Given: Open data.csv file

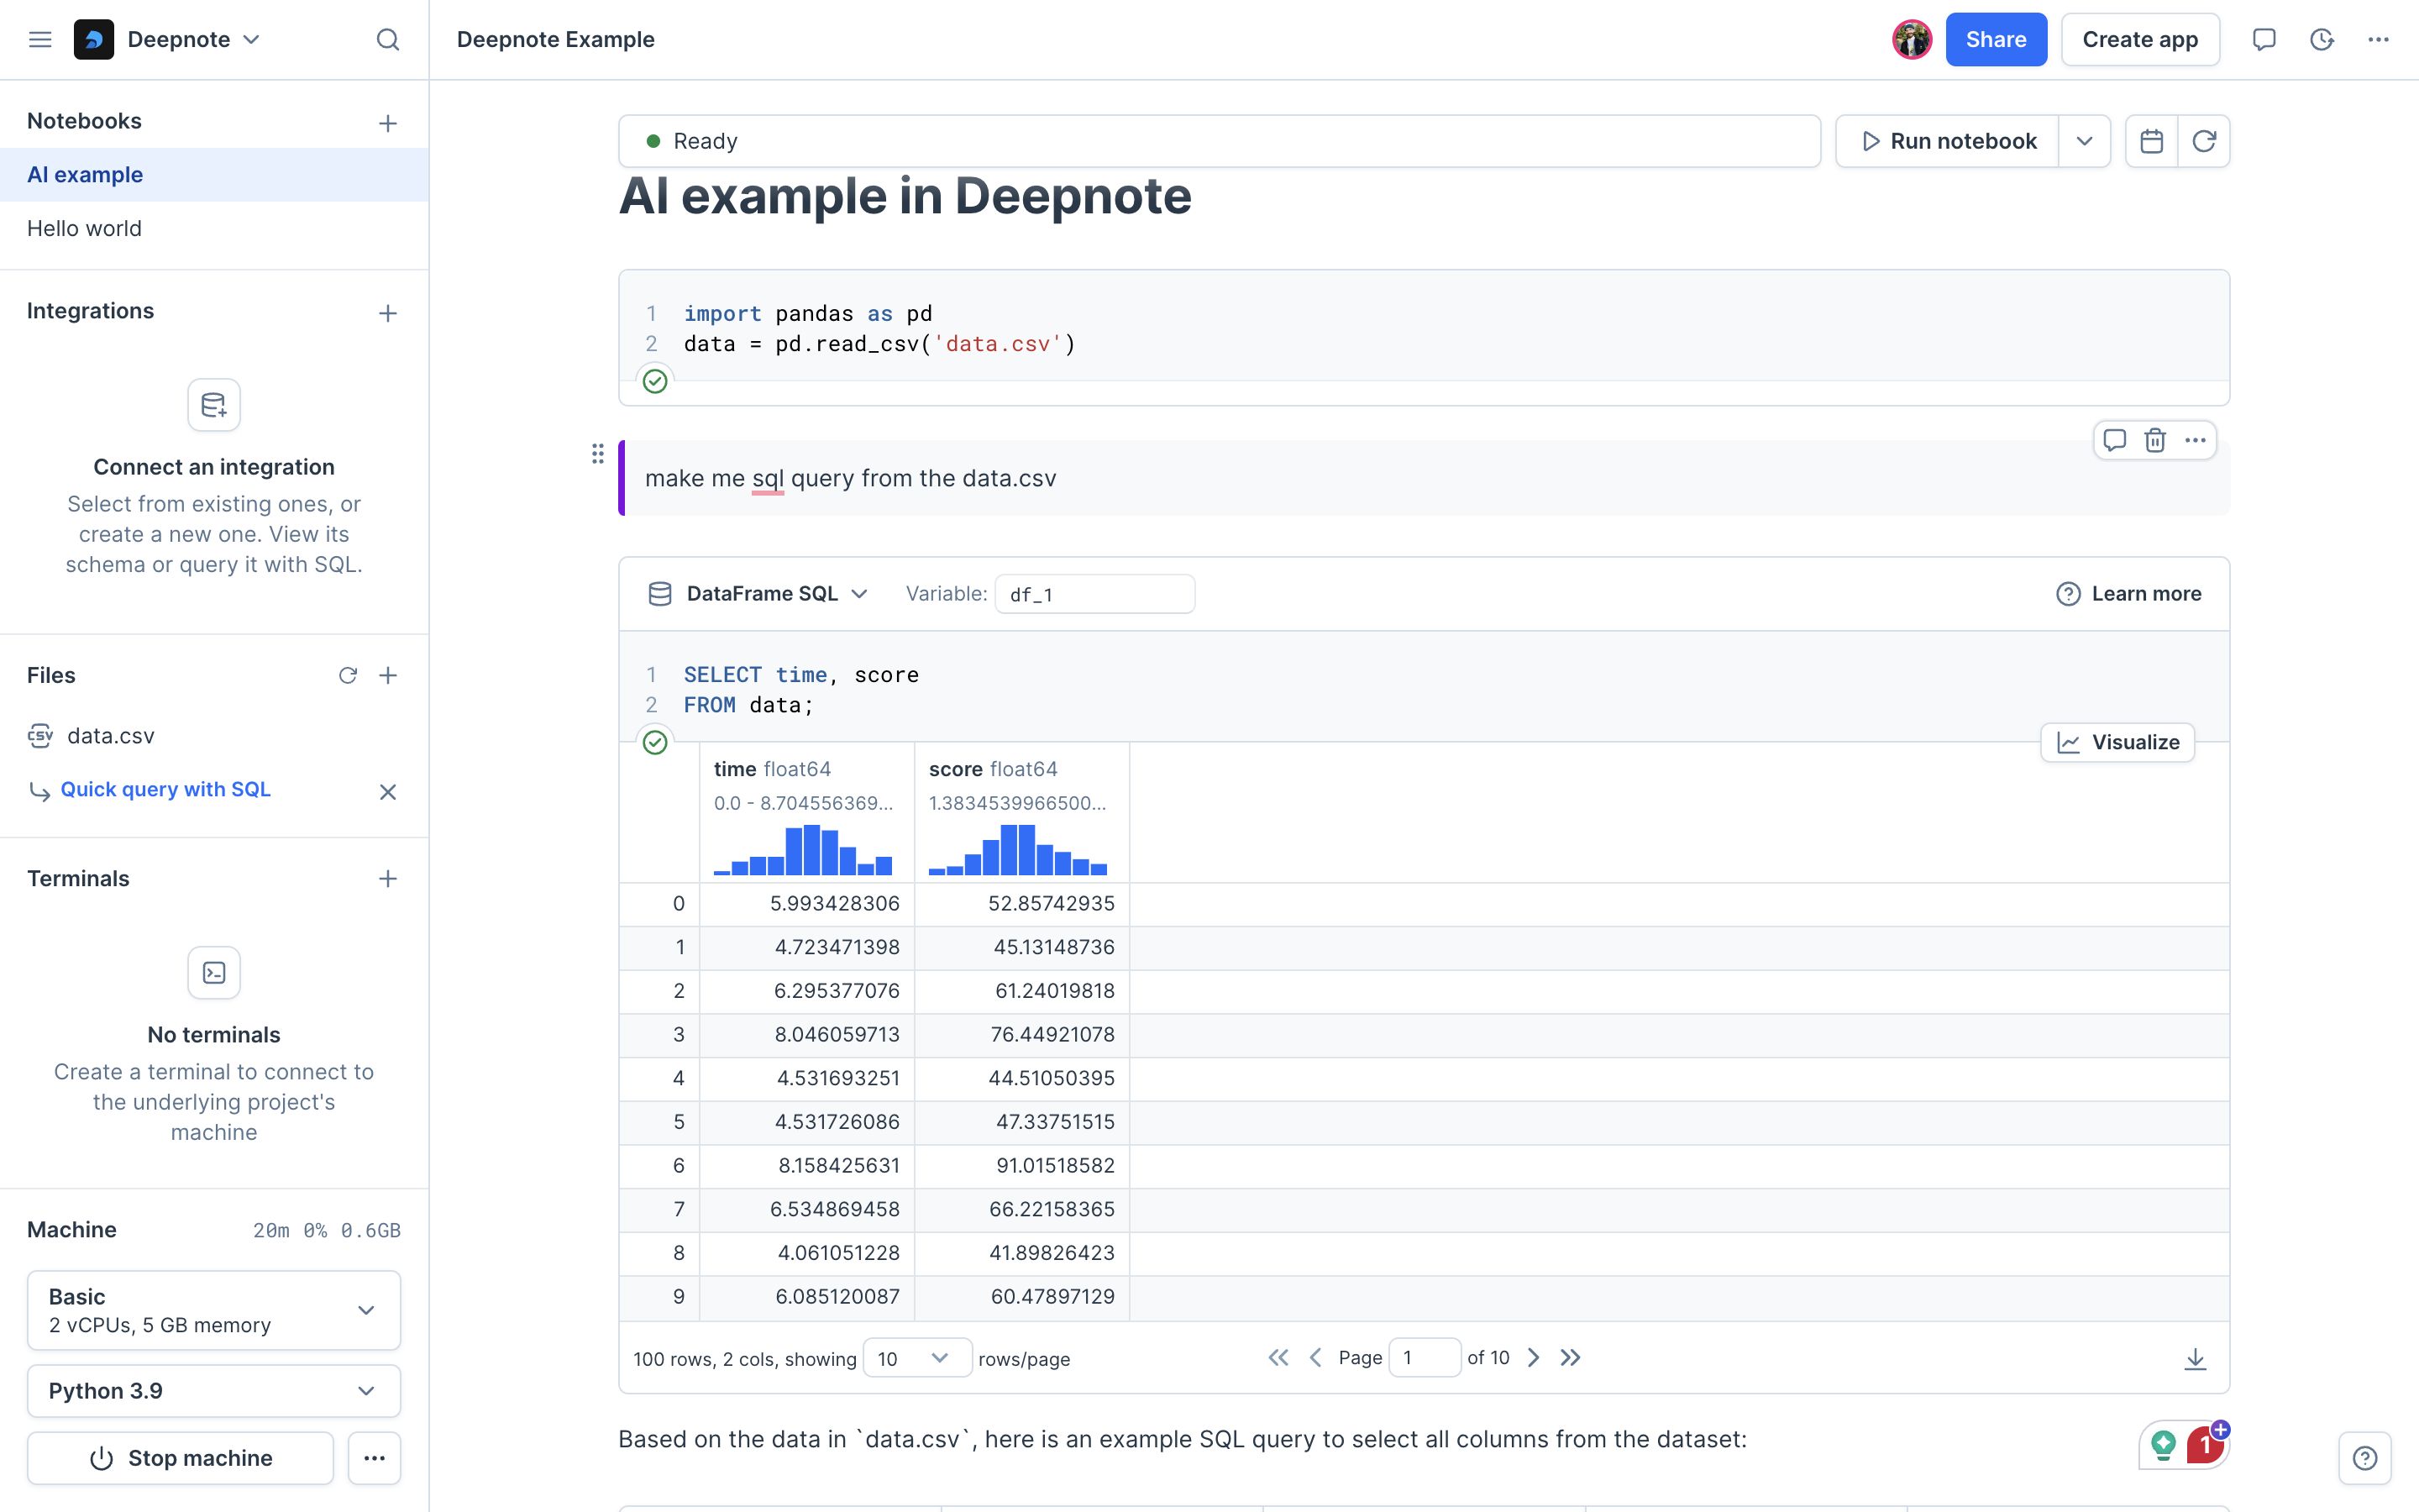Looking at the screenshot, I should click(110, 736).
